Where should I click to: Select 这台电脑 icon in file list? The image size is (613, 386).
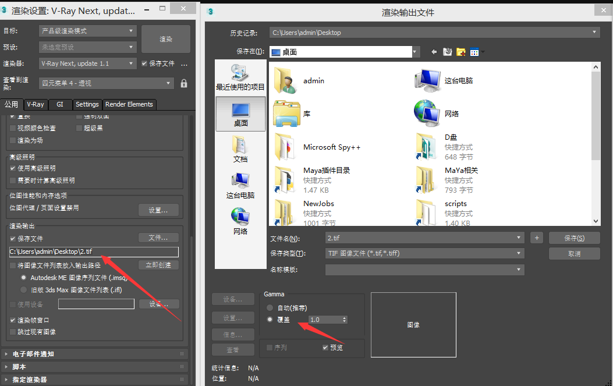coord(444,80)
